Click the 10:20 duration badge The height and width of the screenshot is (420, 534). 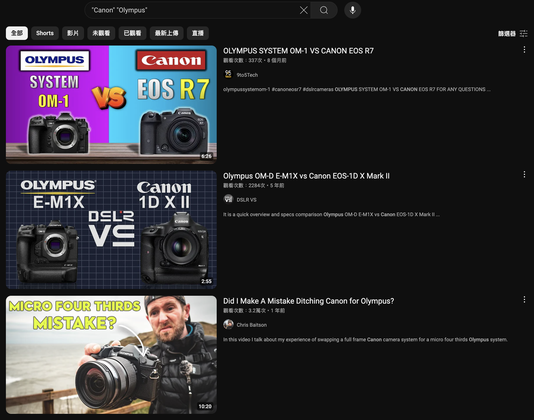(x=205, y=407)
